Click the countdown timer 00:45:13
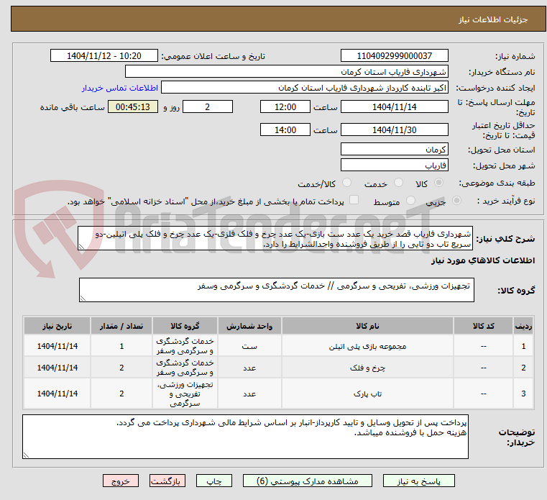 point(133,107)
